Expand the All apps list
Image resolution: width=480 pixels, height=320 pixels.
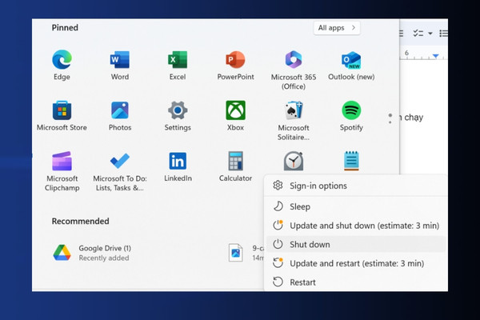(x=337, y=28)
